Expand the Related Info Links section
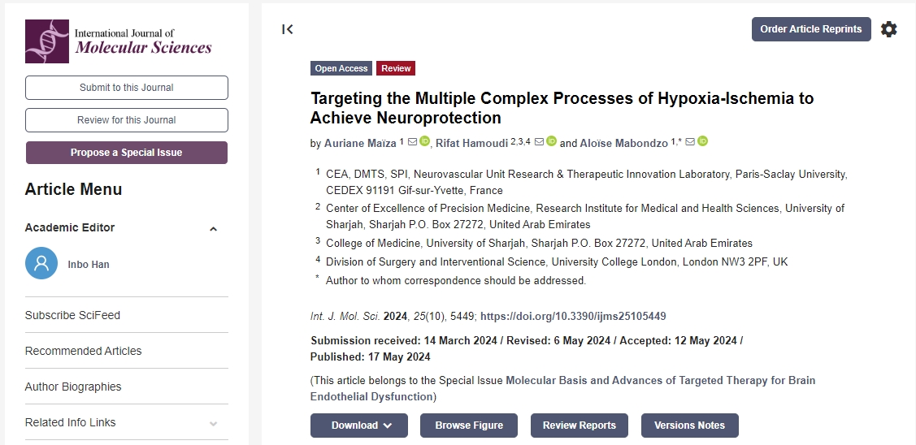916x445 pixels. (x=213, y=423)
